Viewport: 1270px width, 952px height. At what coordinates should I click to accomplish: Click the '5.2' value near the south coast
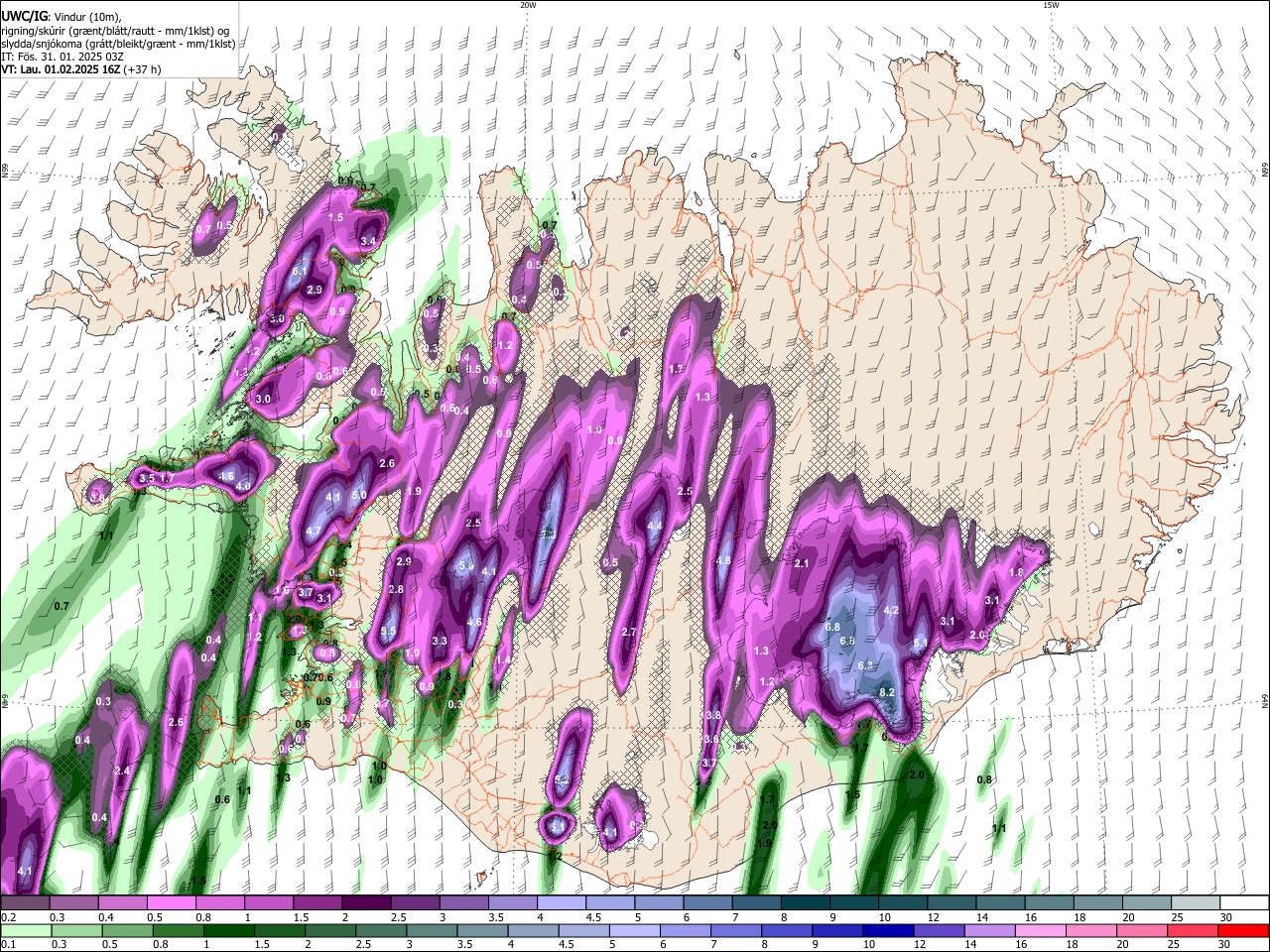562,779
